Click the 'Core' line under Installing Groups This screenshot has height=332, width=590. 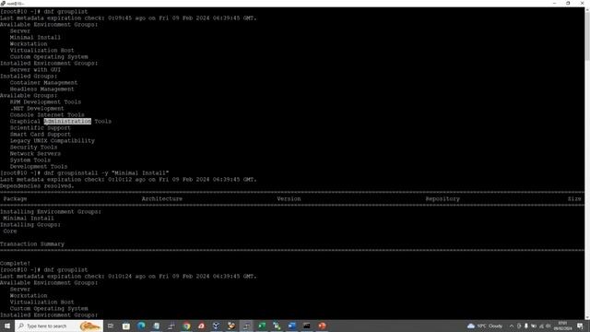click(x=10, y=231)
